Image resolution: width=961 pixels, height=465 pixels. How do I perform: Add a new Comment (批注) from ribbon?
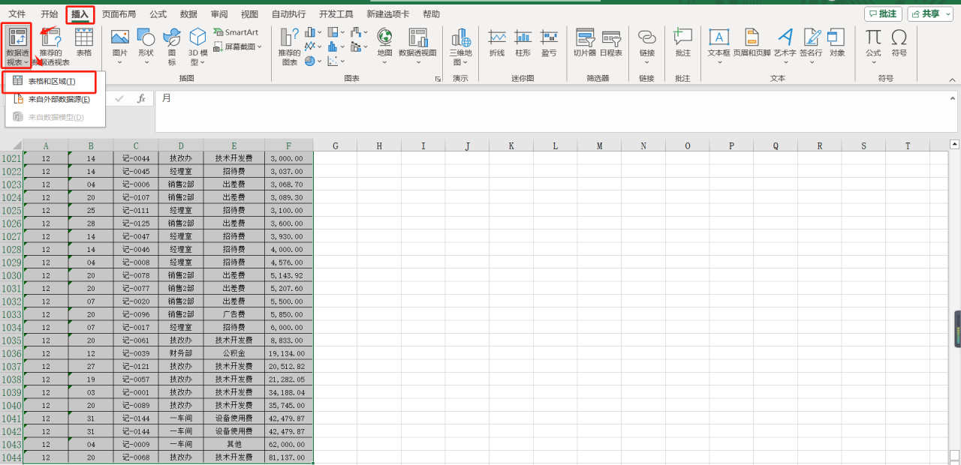point(682,43)
